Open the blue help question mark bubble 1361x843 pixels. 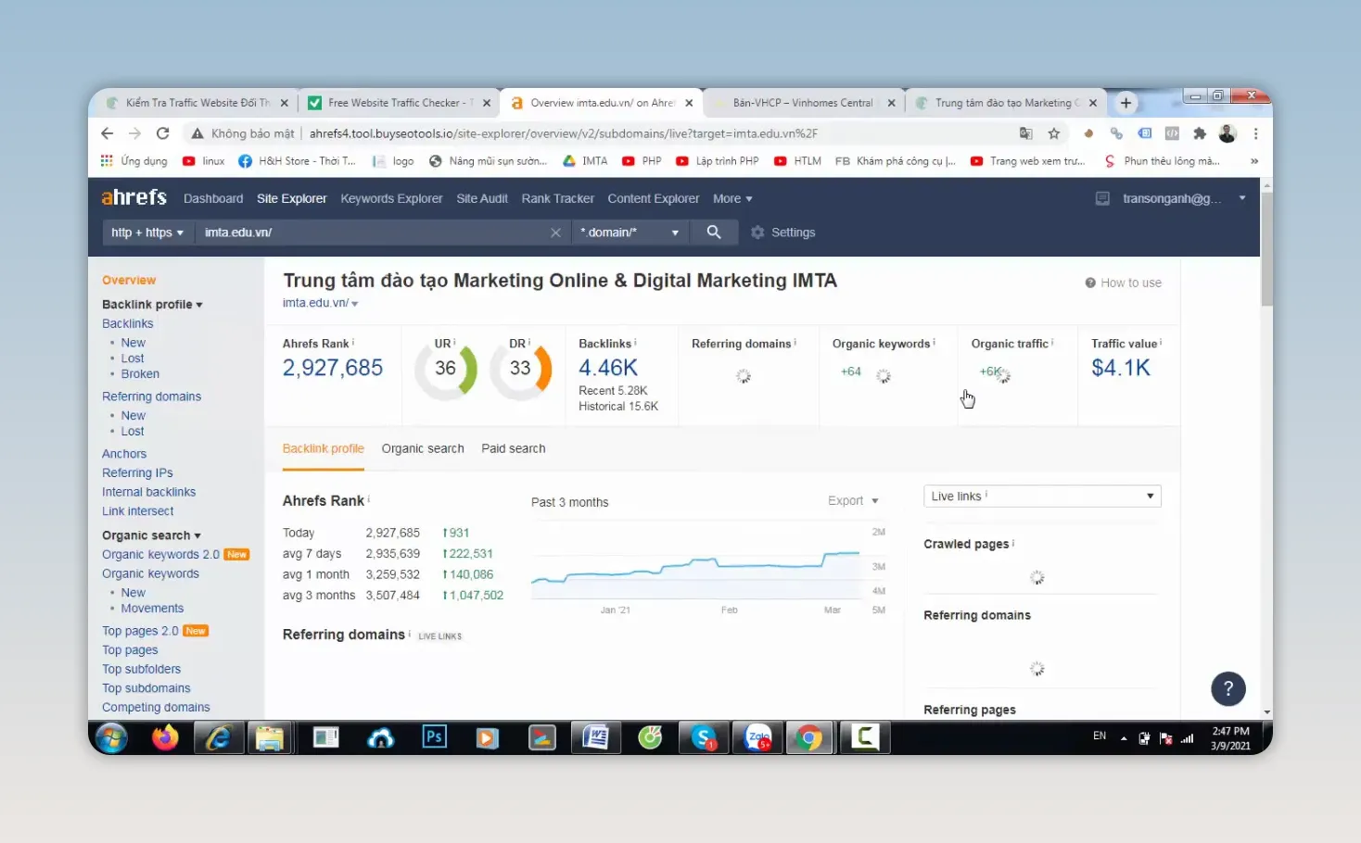(x=1228, y=688)
